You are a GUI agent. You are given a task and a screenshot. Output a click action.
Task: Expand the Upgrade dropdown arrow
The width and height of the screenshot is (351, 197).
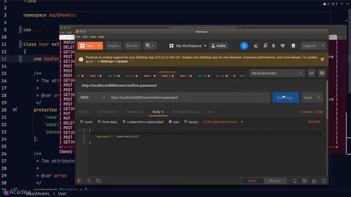(x=322, y=45)
